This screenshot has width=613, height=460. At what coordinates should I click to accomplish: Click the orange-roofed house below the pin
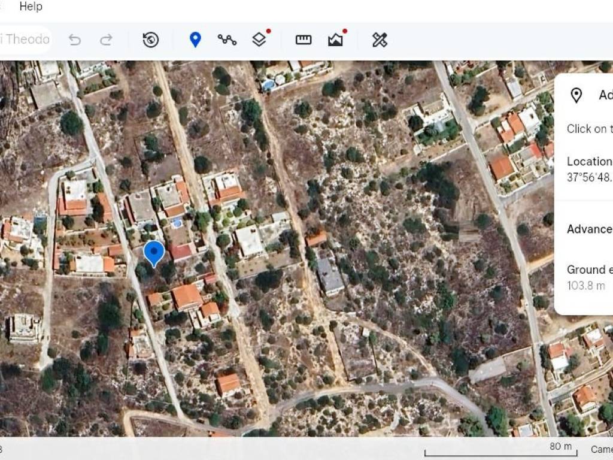(187, 296)
